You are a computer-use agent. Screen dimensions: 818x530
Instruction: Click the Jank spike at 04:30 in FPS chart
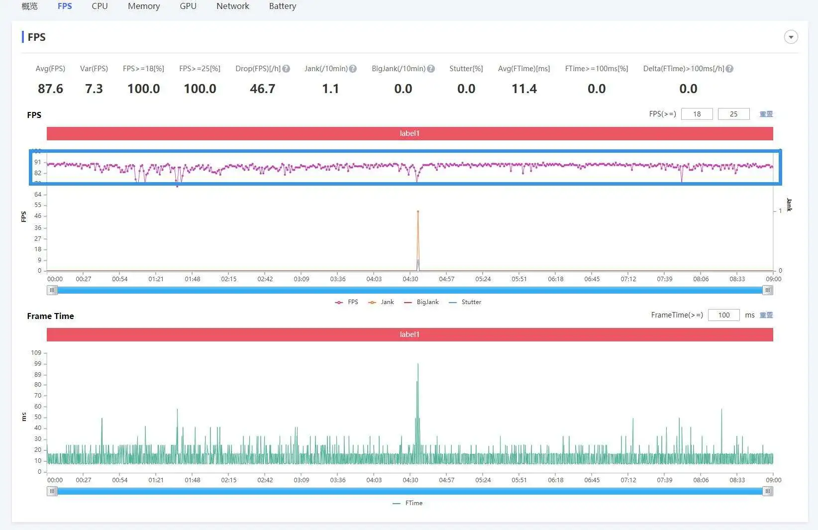coord(418,212)
